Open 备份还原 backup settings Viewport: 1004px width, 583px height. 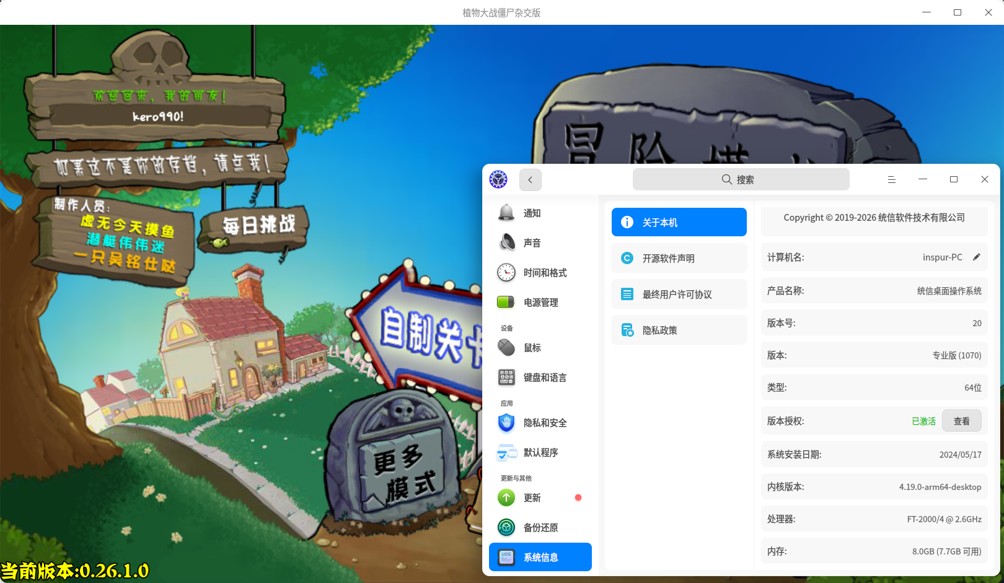(x=540, y=528)
